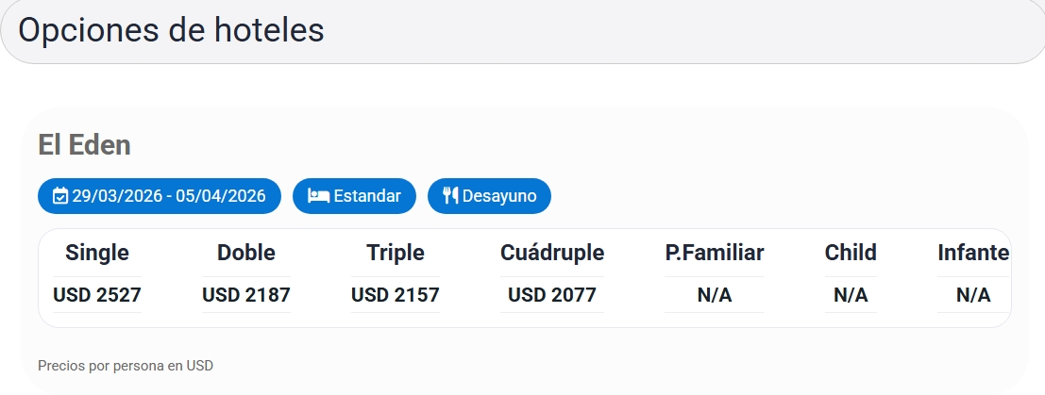The height and width of the screenshot is (395, 1045).
Task: Click the P.Familiar column header
Action: tap(715, 253)
